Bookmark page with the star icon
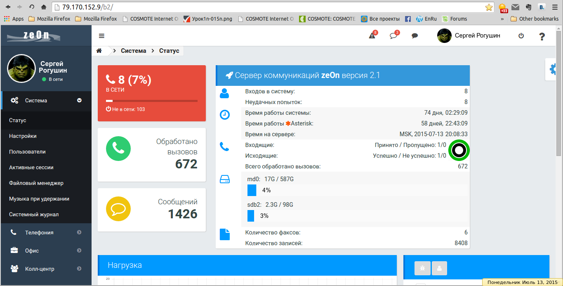Image resolution: width=563 pixels, height=286 pixels. pyautogui.click(x=489, y=7)
